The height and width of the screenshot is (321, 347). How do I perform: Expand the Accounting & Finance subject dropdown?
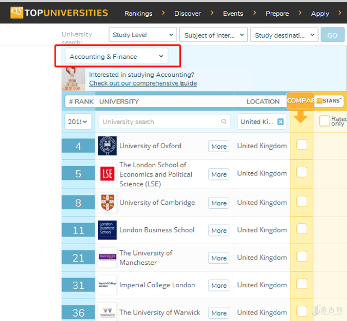point(117,56)
